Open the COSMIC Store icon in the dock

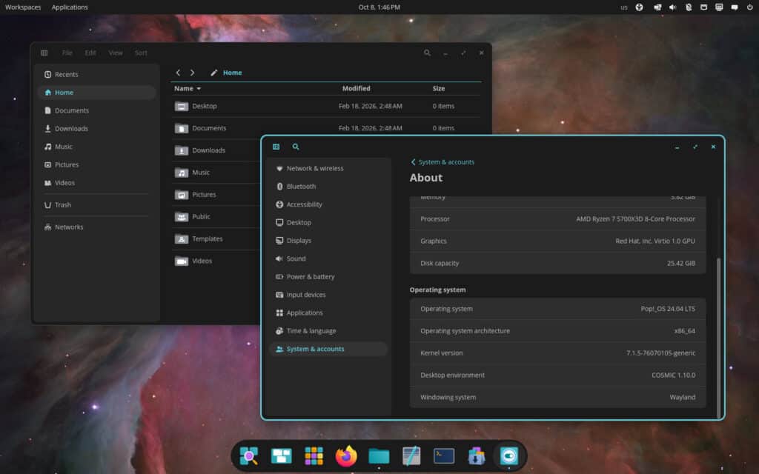(477, 455)
